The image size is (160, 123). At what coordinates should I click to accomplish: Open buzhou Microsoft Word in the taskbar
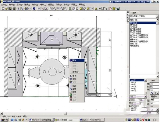pos(92,120)
